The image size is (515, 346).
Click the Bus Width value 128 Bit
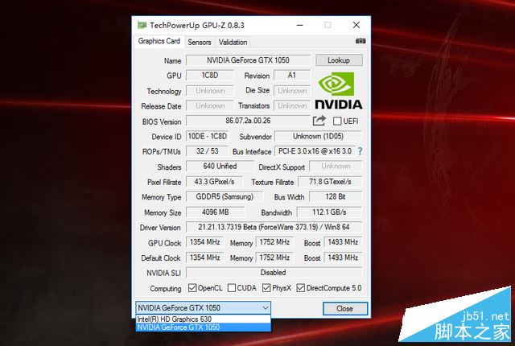(x=336, y=196)
